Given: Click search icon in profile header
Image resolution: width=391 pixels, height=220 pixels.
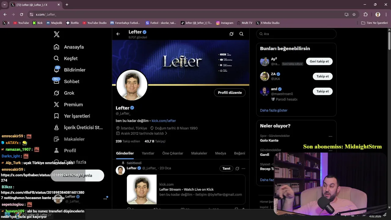Looking at the screenshot, I should point(241,34).
